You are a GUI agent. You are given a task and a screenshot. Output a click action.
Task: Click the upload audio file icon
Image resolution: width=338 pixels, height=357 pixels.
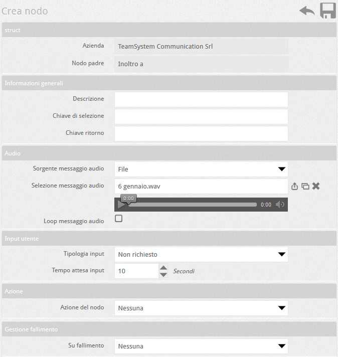coord(295,186)
